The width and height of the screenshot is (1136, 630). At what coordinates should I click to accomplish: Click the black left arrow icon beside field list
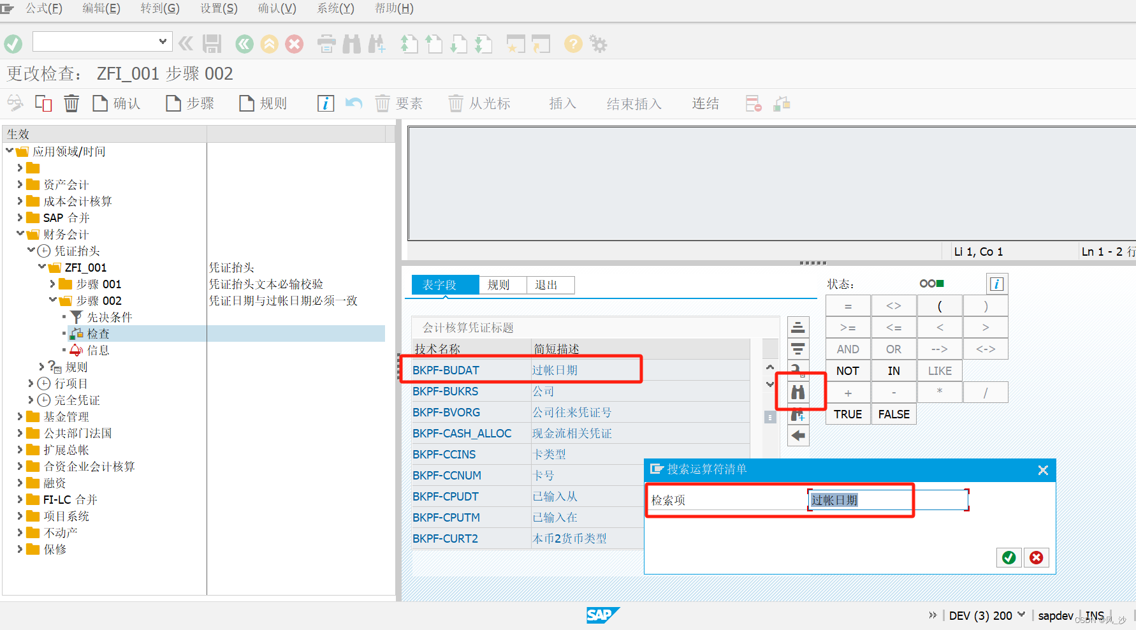click(x=798, y=436)
